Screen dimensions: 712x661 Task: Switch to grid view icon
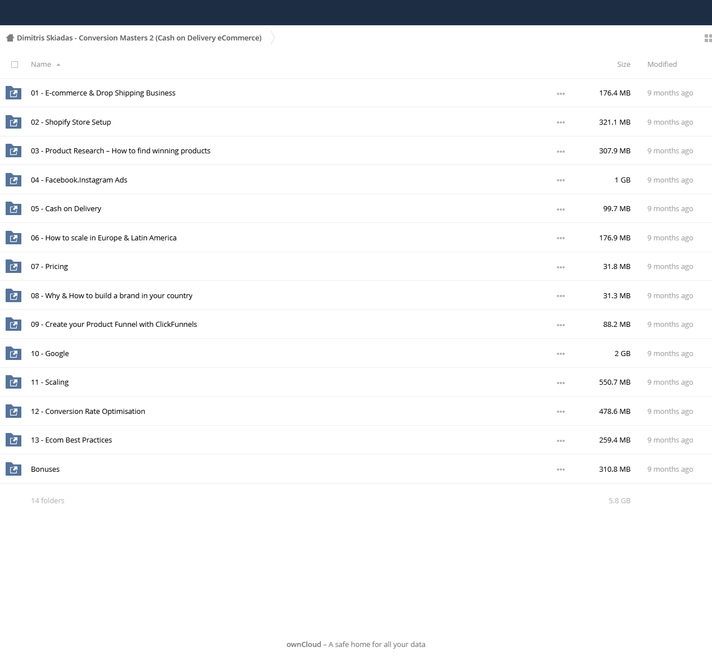click(x=708, y=38)
